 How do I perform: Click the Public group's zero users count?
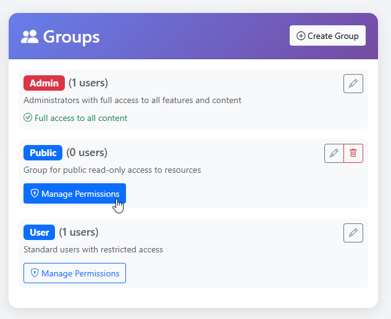click(87, 152)
